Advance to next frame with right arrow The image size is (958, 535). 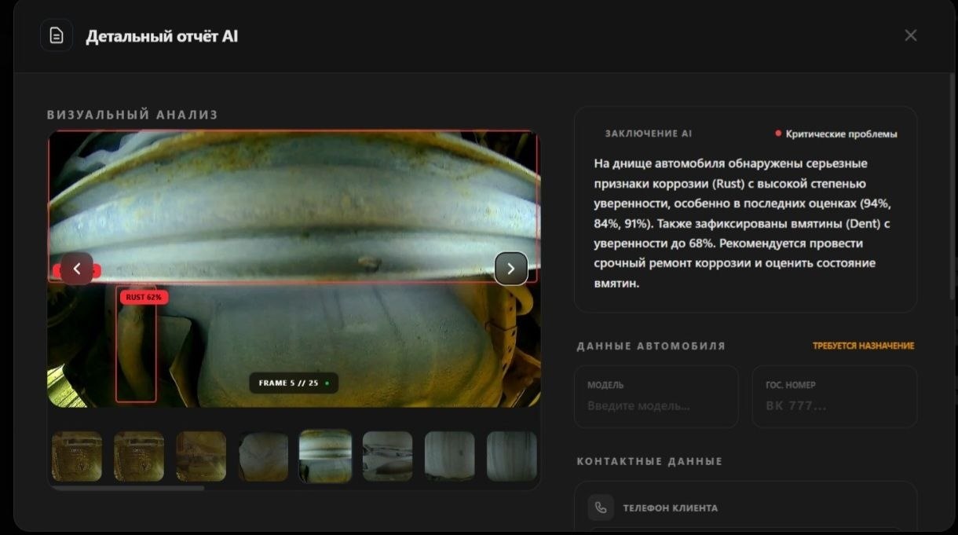click(510, 269)
